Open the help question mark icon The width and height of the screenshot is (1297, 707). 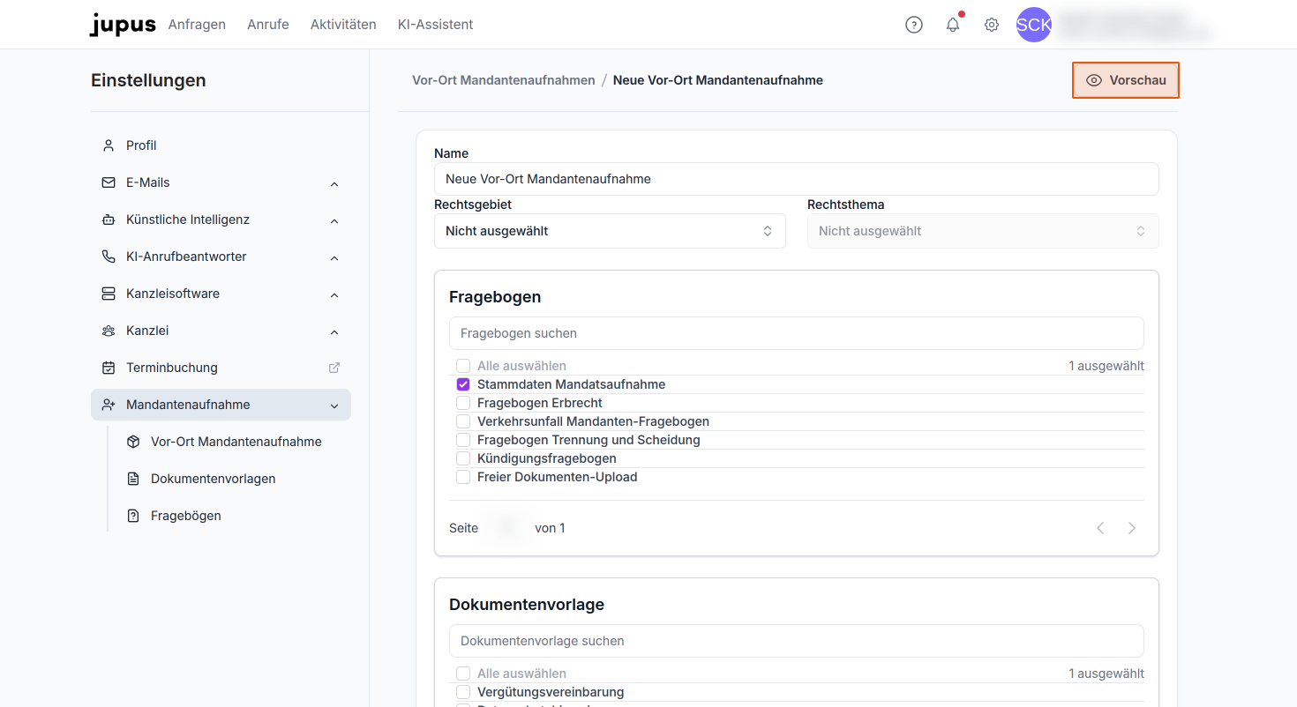[x=914, y=25]
